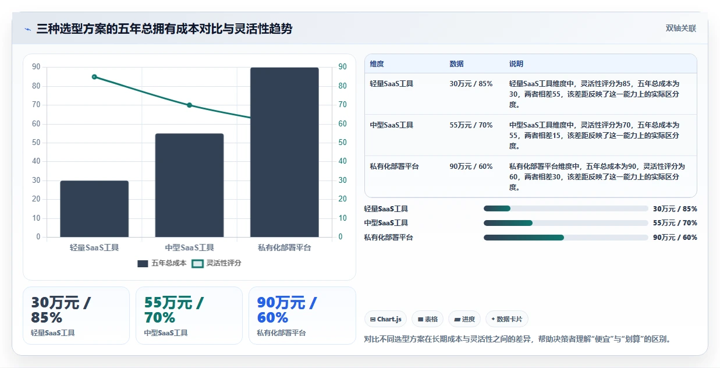This screenshot has width=720, height=368.
Task: Toggle the 灵活性评分 legend item
Action: coord(217,263)
